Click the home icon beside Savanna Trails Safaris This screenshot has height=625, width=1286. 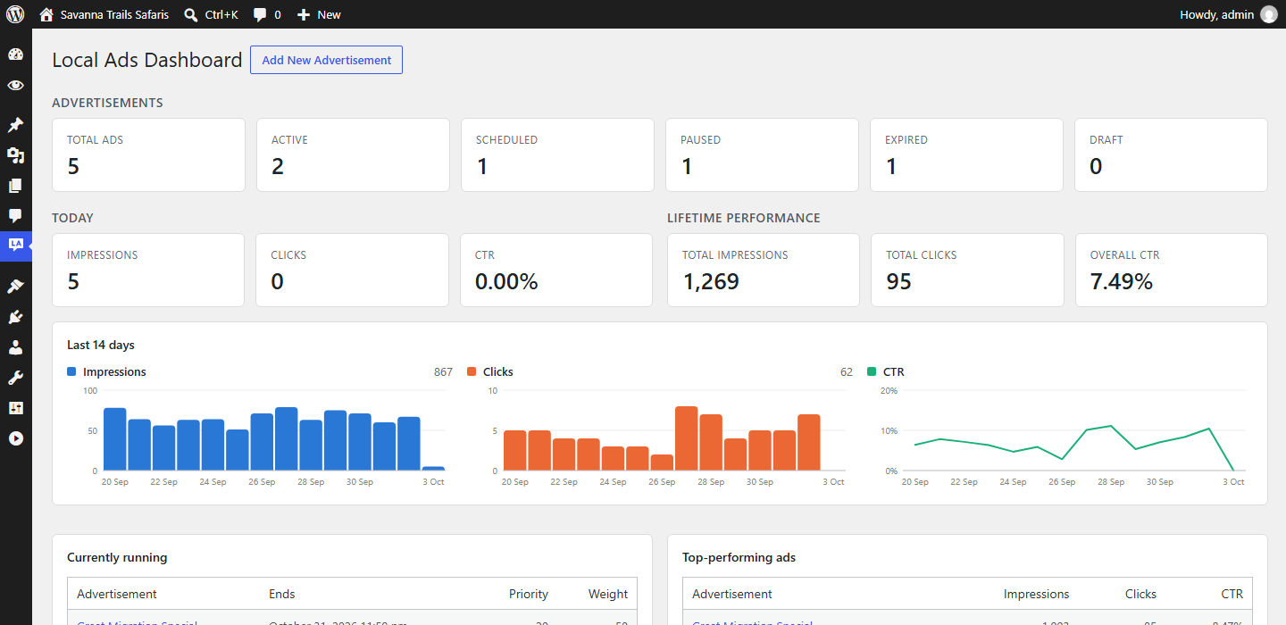click(46, 14)
